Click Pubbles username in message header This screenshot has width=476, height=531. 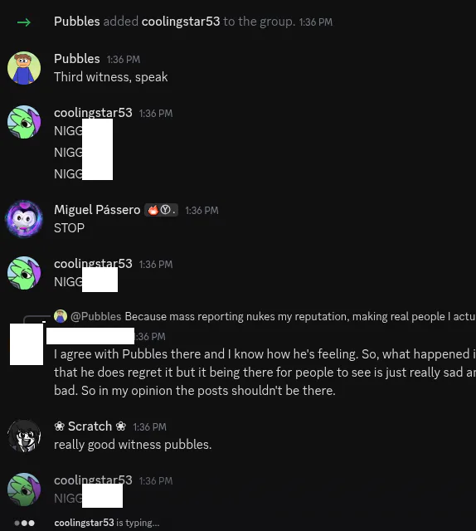[77, 59]
